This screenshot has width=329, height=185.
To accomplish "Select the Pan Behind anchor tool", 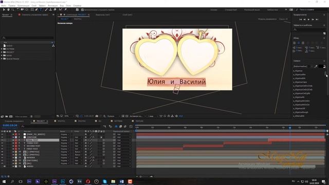I will click(x=27, y=10).
